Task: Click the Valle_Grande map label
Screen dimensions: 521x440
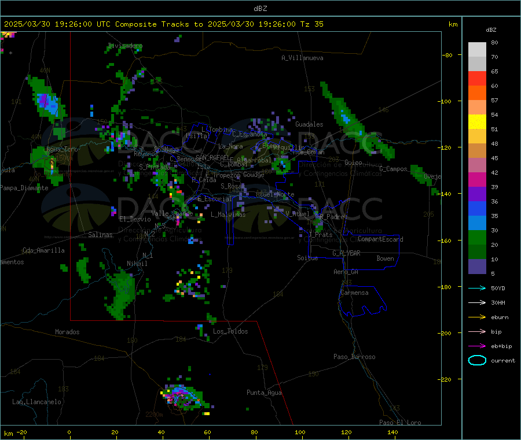Action: click(x=172, y=213)
